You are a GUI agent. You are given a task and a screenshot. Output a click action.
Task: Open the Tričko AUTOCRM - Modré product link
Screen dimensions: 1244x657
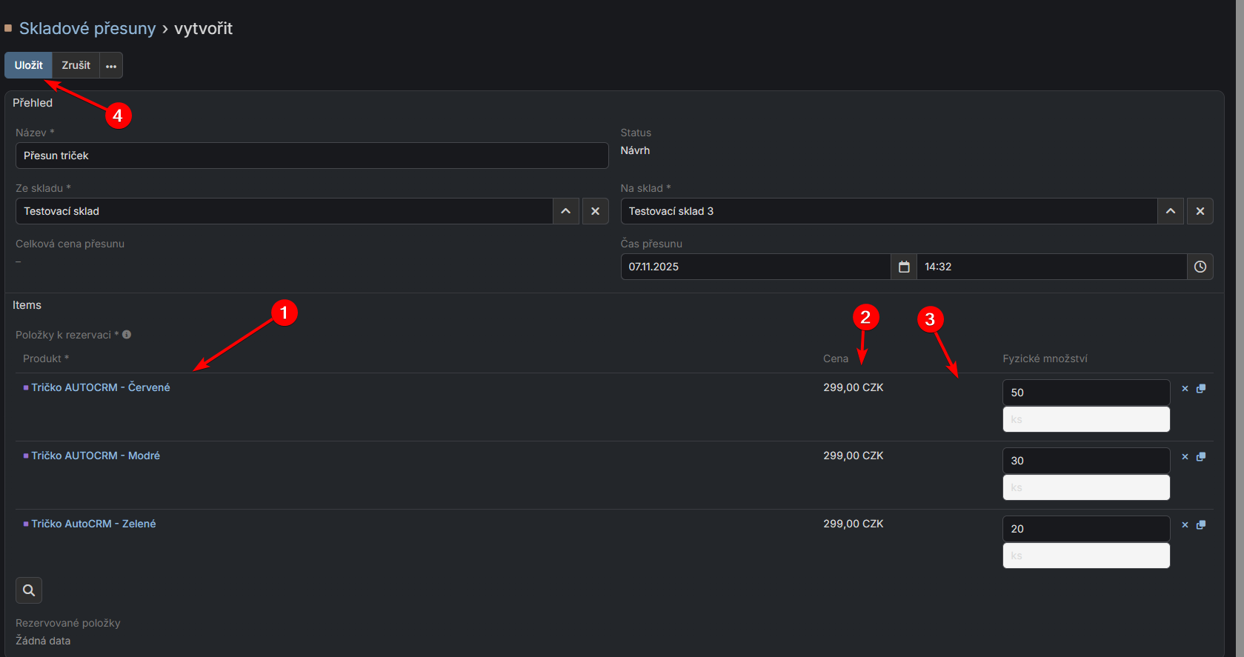(x=96, y=456)
